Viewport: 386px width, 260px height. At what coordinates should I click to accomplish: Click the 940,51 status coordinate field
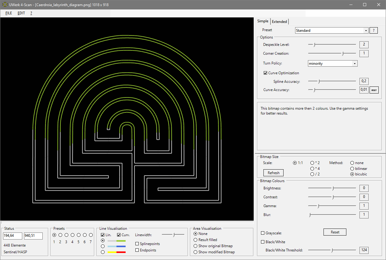click(33, 236)
